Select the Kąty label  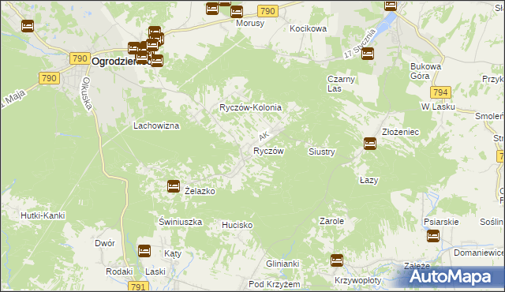(x=173, y=253)
